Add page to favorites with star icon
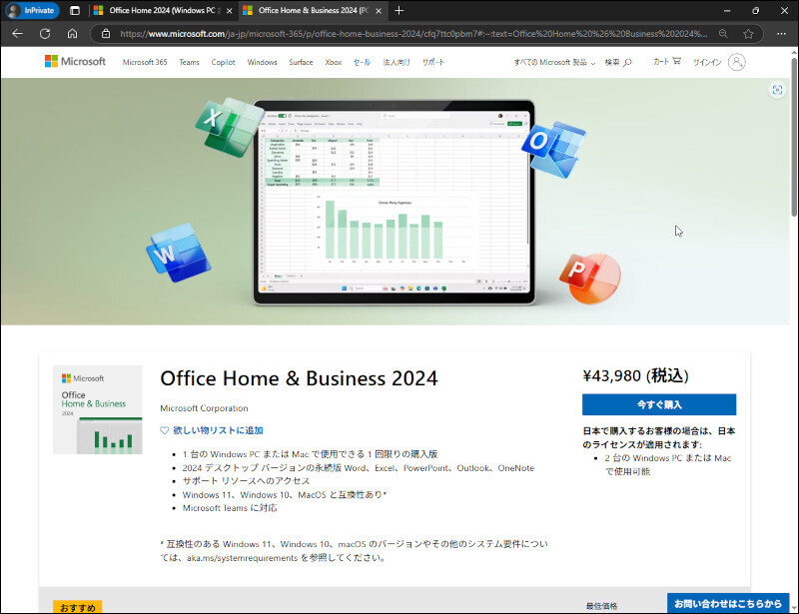799x614 pixels. [748, 34]
